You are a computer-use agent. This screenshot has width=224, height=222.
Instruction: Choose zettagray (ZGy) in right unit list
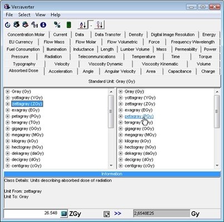point(140,104)
